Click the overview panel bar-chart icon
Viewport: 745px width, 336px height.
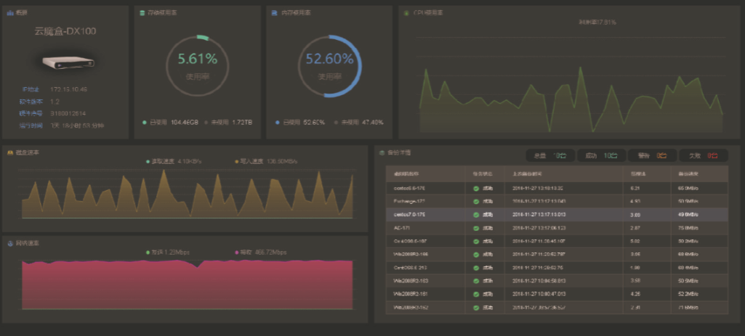(x=10, y=12)
